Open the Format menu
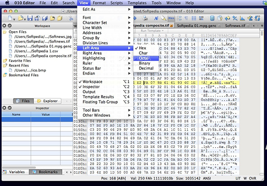 (99, 3)
